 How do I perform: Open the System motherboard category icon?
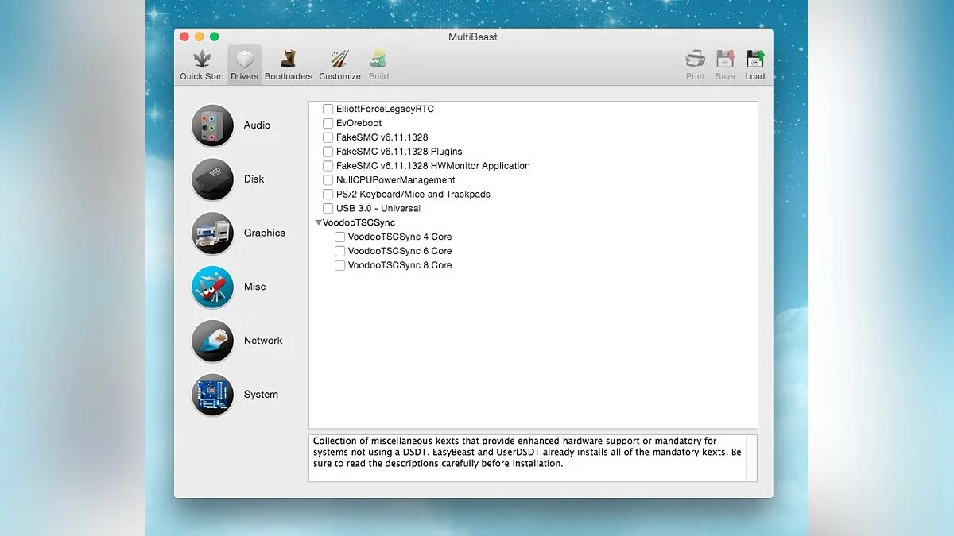point(212,395)
